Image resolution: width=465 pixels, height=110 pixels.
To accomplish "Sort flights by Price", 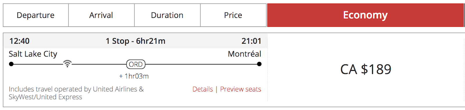I will tap(233, 15).
